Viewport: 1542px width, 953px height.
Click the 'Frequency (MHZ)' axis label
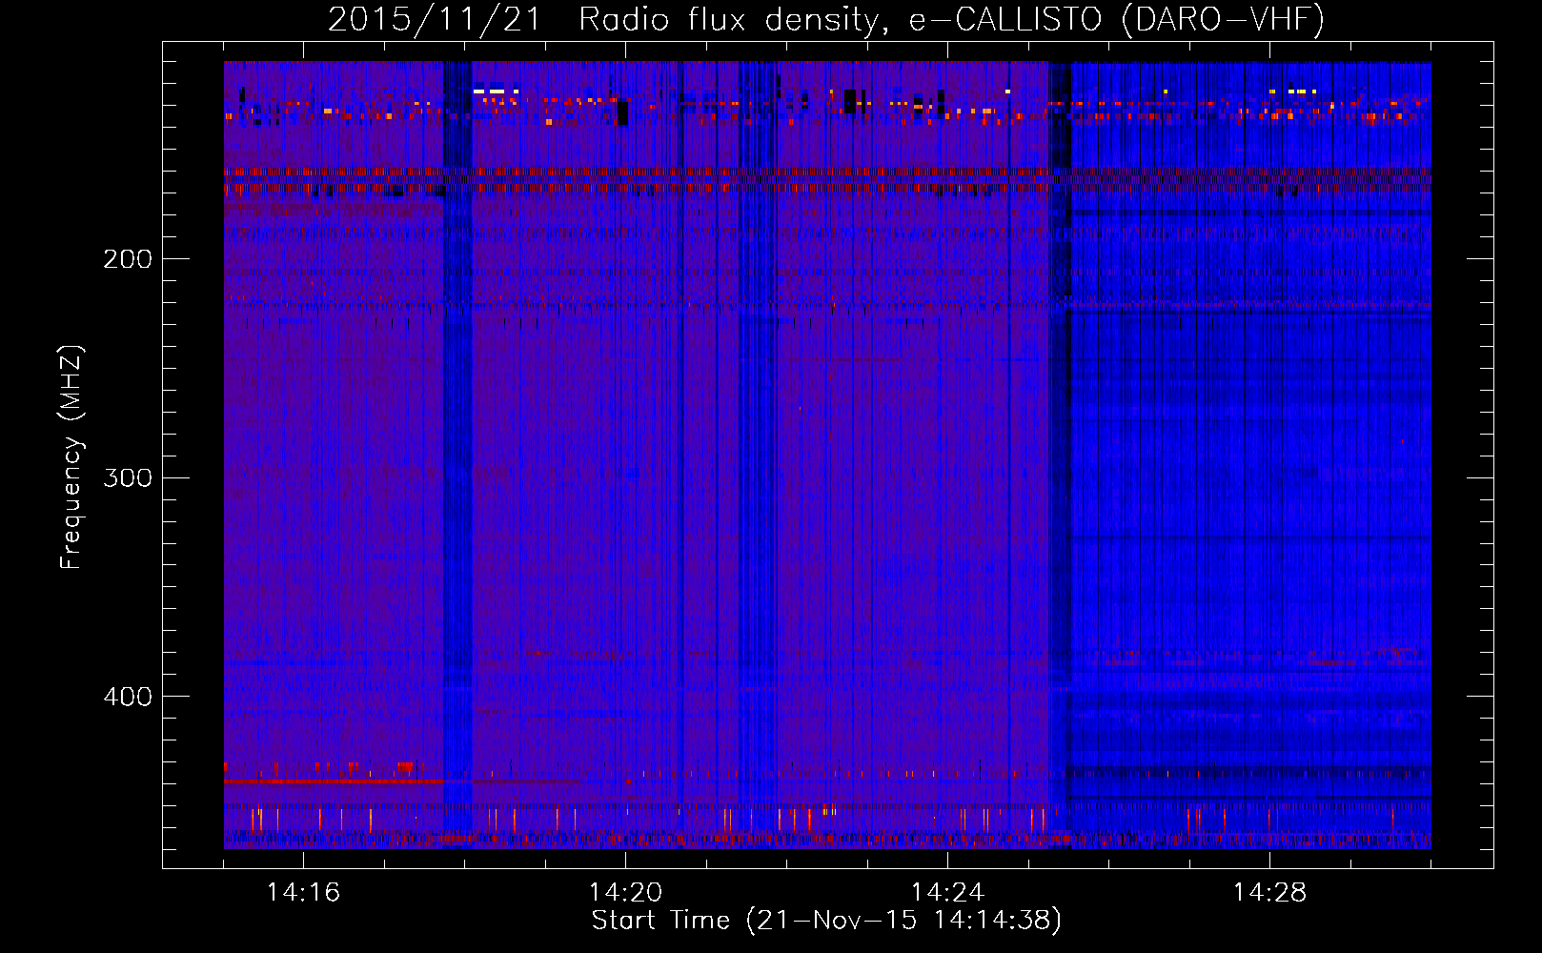point(71,457)
